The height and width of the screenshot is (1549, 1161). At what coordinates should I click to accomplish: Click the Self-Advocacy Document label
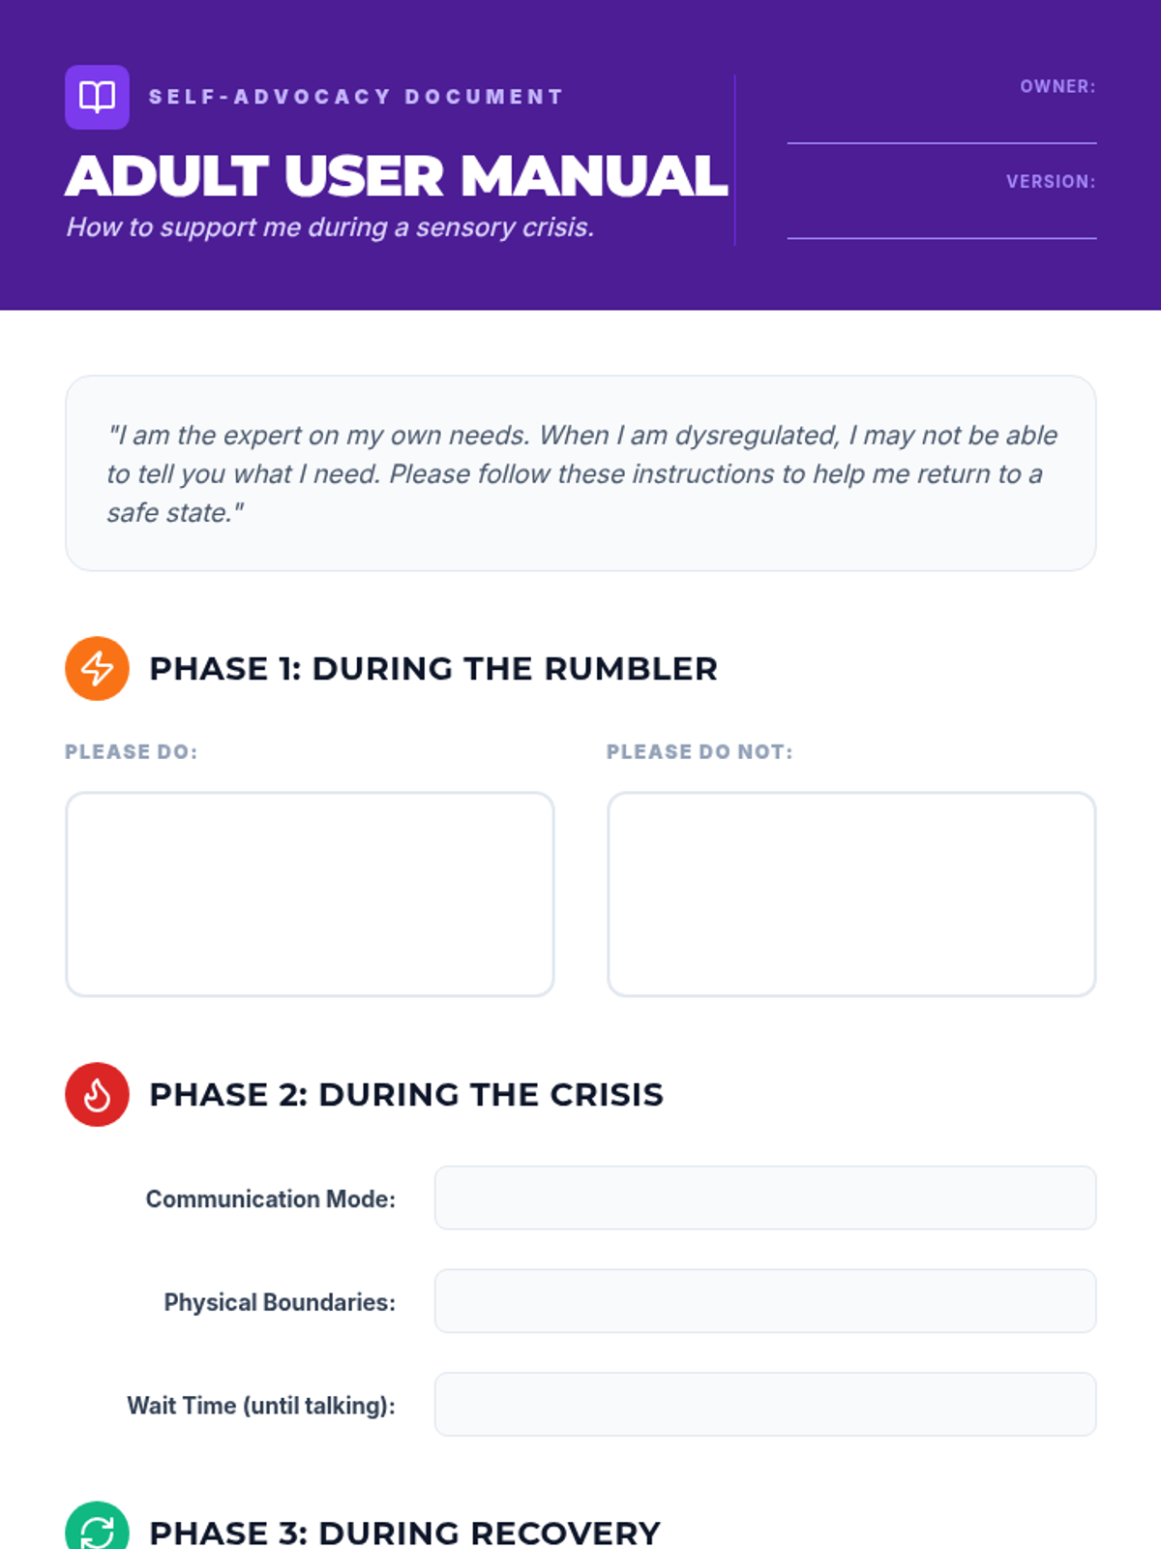[356, 97]
